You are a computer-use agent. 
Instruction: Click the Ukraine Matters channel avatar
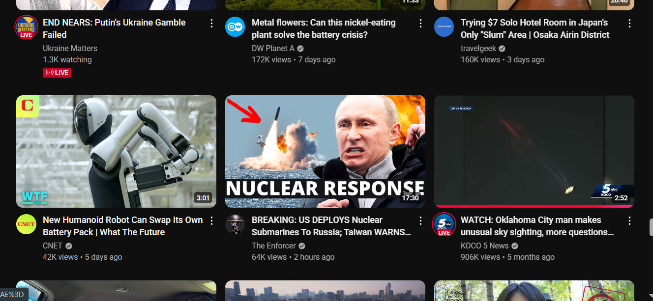(x=26, y=27)
